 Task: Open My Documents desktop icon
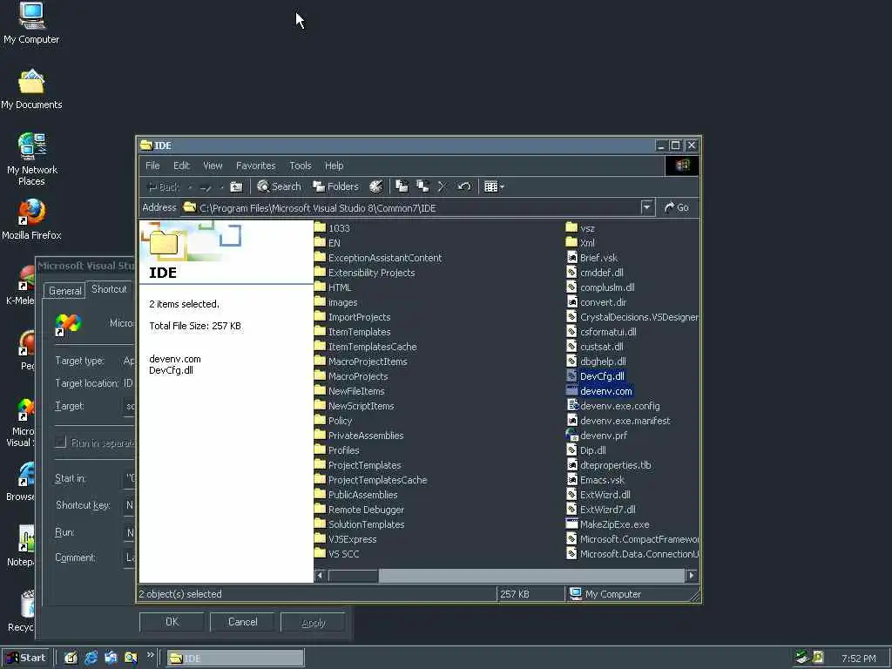point(31,90)
